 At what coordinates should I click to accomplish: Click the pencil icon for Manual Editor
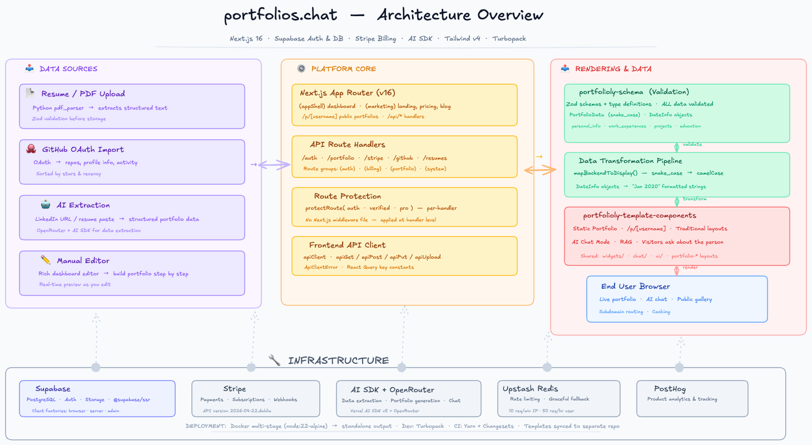point(46,260)
